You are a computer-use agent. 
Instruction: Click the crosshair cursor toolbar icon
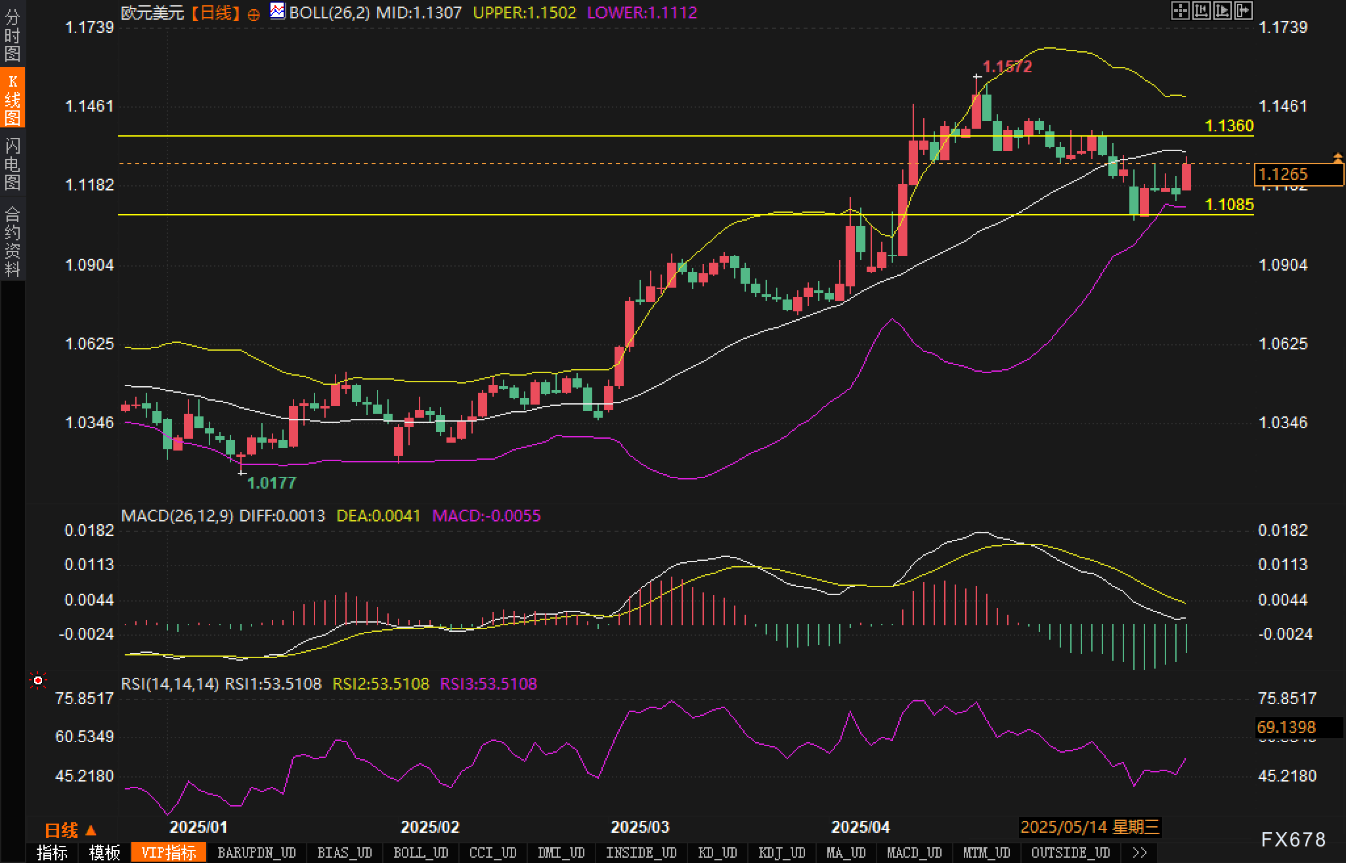tap(1180, 11)
